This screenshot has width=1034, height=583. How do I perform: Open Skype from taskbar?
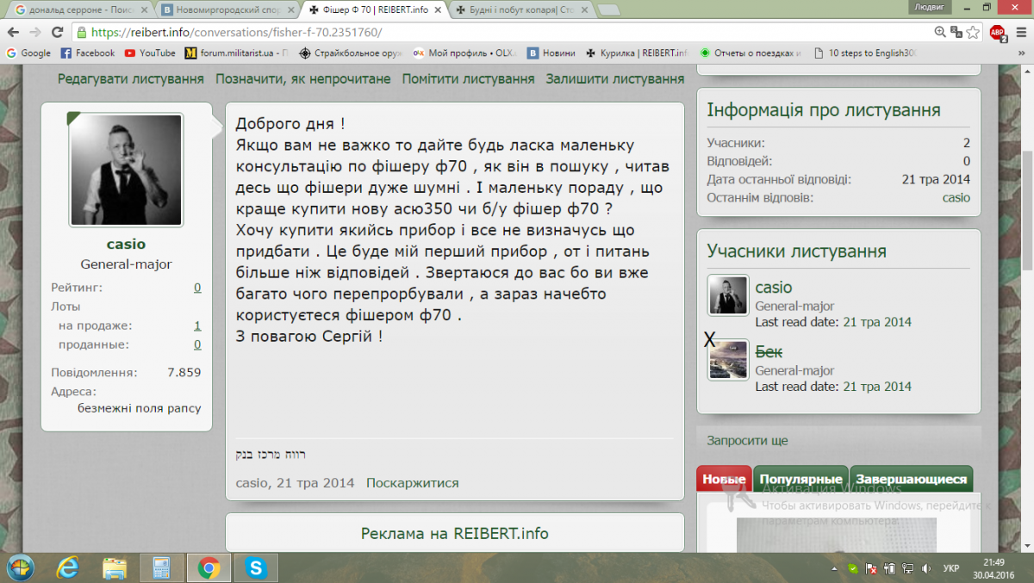click(x=255, y=567)
